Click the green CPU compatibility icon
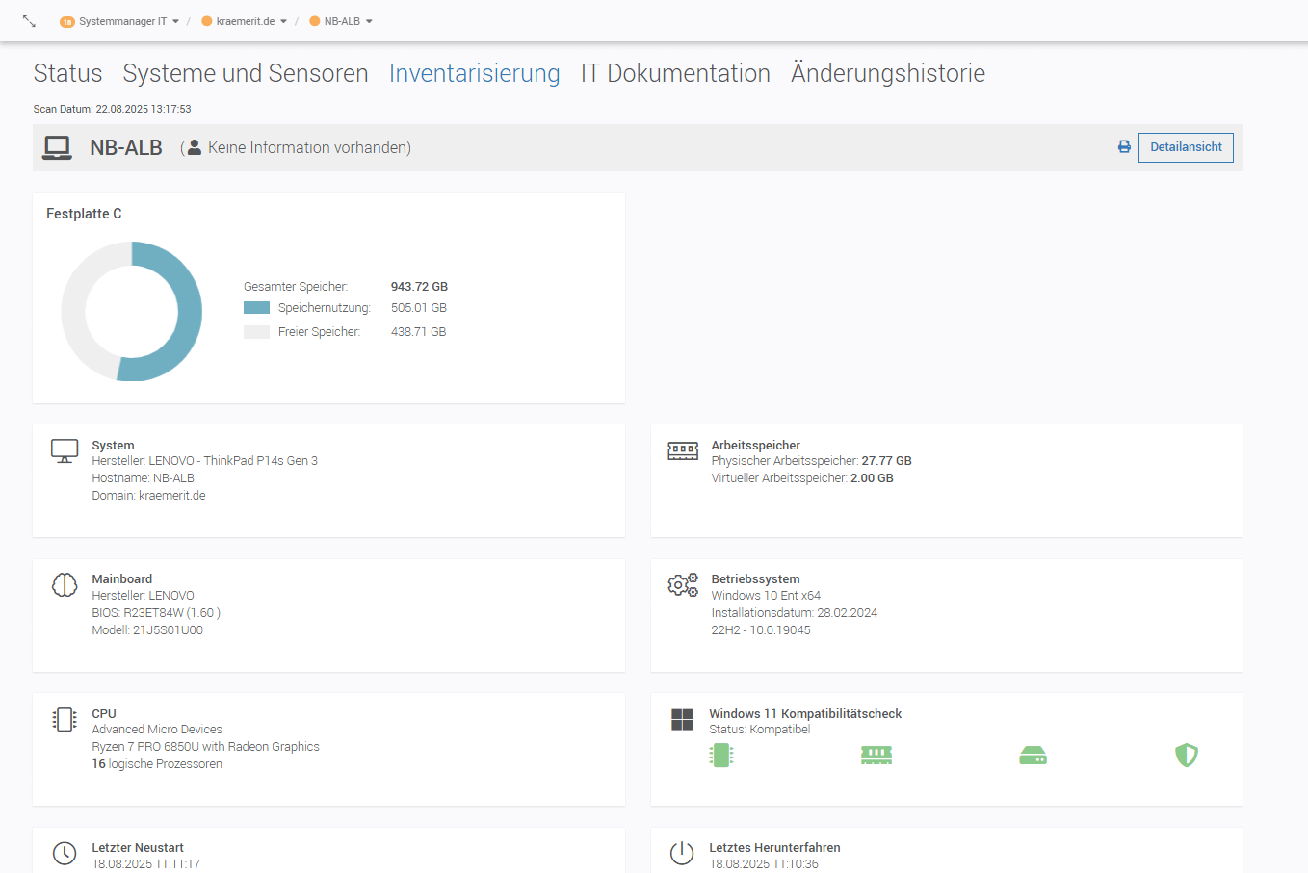Viewport: 1308px width, 873px height. click(x=720, y=756)
